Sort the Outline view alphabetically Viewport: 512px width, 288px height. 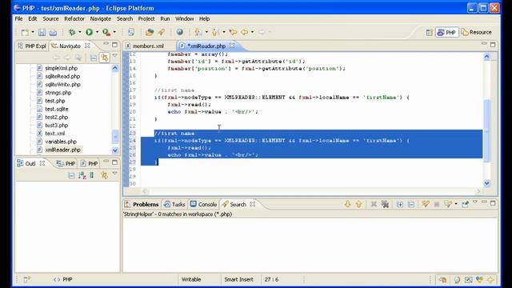click(x=82, y=175)
